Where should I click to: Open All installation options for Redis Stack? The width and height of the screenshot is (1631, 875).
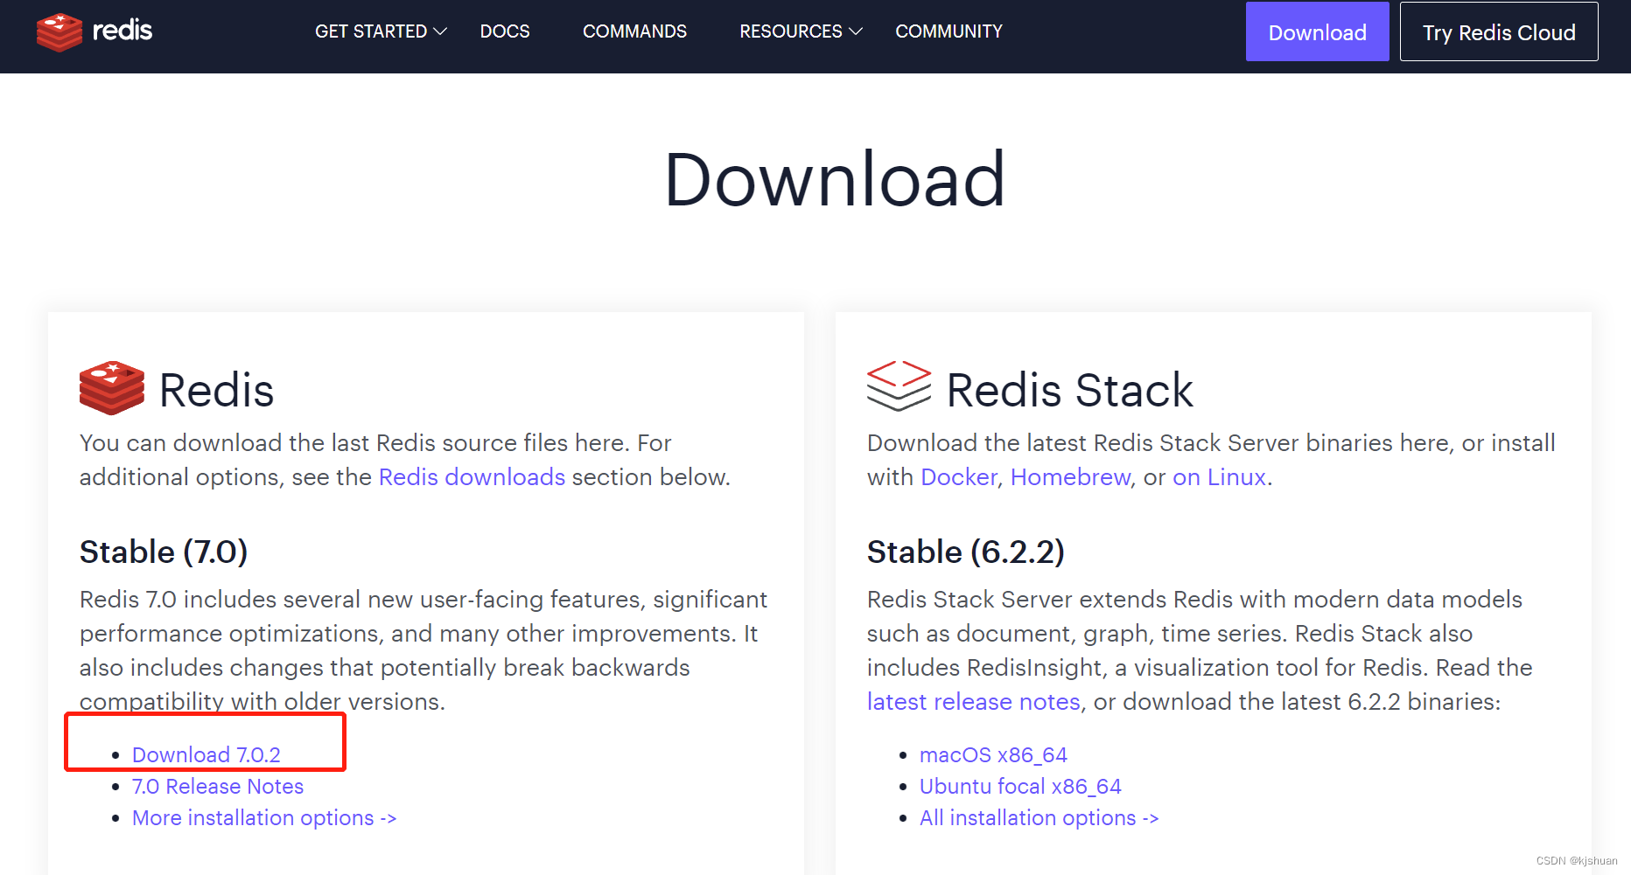[x=1039, y=817]
